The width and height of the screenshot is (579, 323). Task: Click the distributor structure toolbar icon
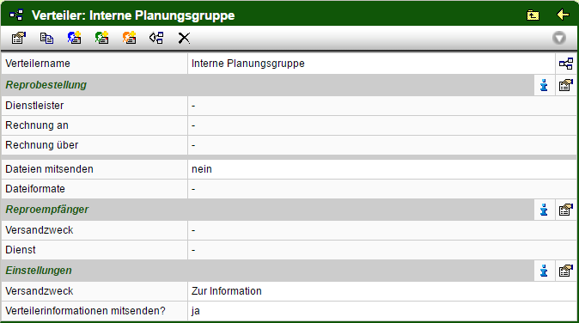(156, 38)
